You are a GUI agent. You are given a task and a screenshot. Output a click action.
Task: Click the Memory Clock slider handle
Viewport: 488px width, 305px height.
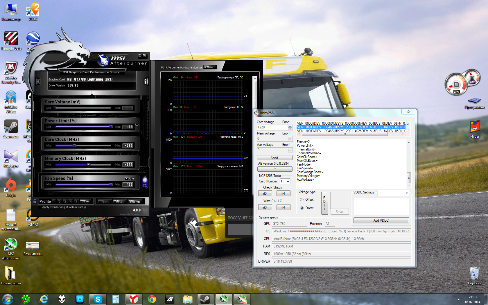pos(89,165)
